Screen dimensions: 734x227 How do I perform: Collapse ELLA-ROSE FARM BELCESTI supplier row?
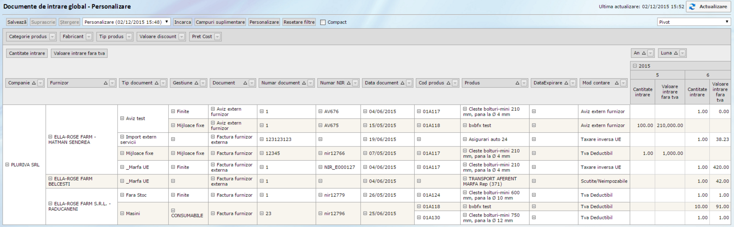point(50,179)
